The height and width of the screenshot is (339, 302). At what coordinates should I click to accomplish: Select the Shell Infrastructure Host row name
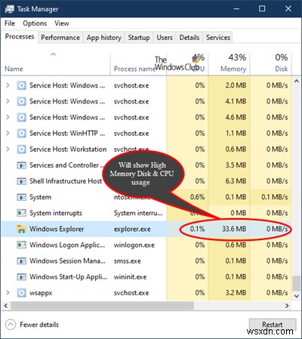[66, 181]
